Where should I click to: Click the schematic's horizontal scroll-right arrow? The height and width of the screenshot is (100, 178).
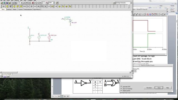point(130,72)
